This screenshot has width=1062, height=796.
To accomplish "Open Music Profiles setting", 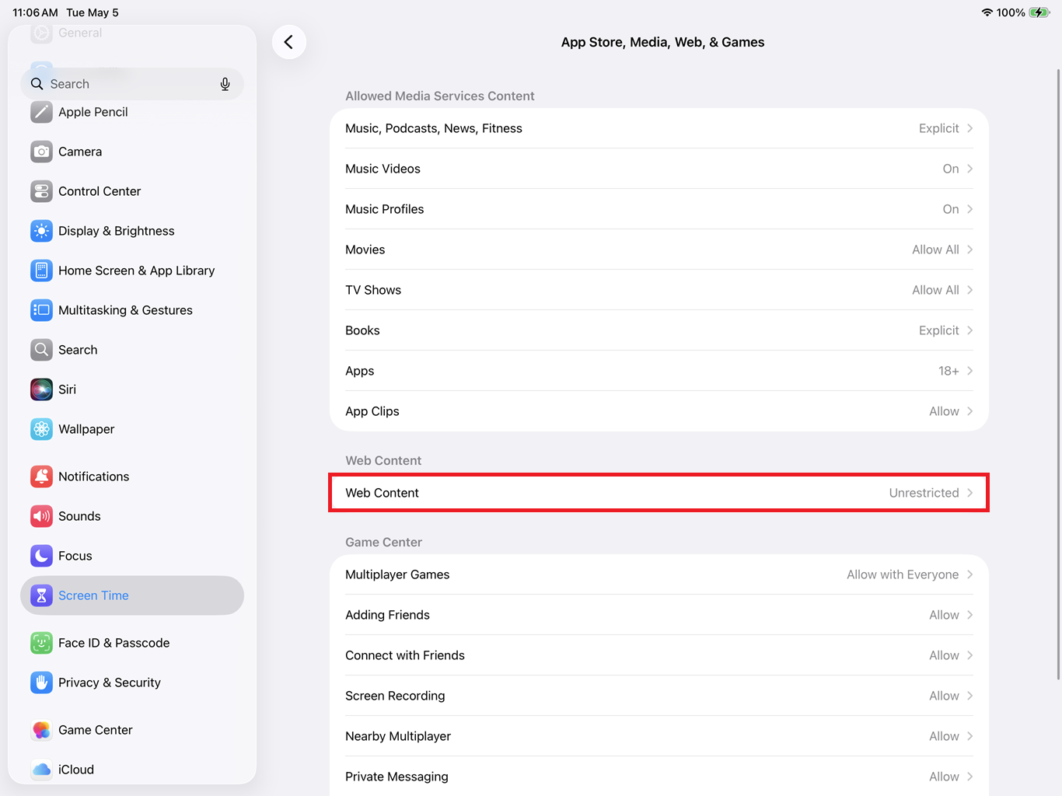I will click(x=659, y=209).
